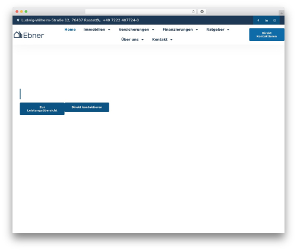The height and width of the screenshot is (251, 297).
Task: Expand the Versicherungen dropdown arrow
Action: tap(153, 30)
